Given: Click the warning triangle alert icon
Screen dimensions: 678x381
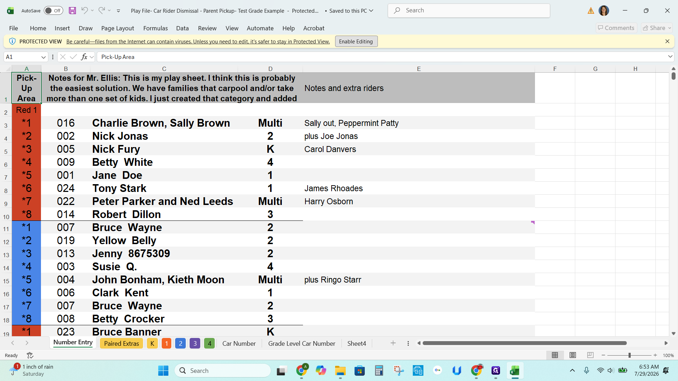Looking at the screenshot, I should point(591,11).
